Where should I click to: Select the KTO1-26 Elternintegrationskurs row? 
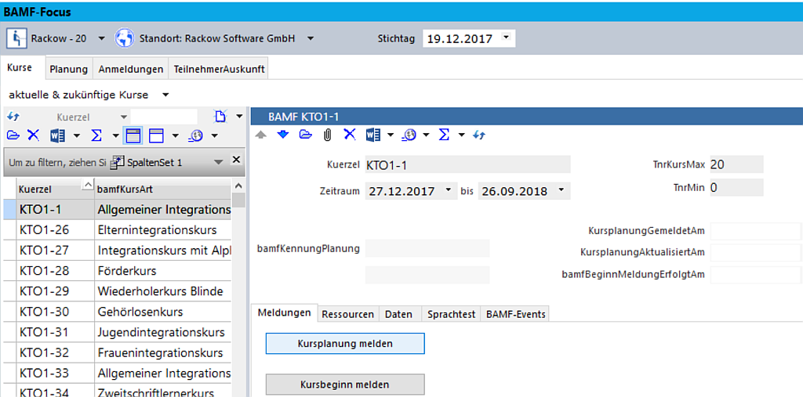coord(118,230)
